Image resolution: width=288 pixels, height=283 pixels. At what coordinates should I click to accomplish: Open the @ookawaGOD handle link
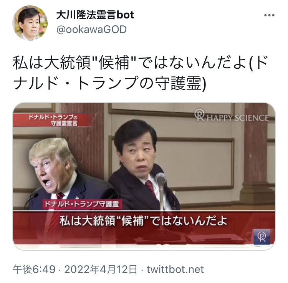pyautogui.click(x=91, y=30)
